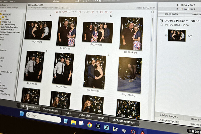This screenshot has width=201, height=134.
Task: Launch Snipping Tool from the taskbar
Action: [81, 123]
